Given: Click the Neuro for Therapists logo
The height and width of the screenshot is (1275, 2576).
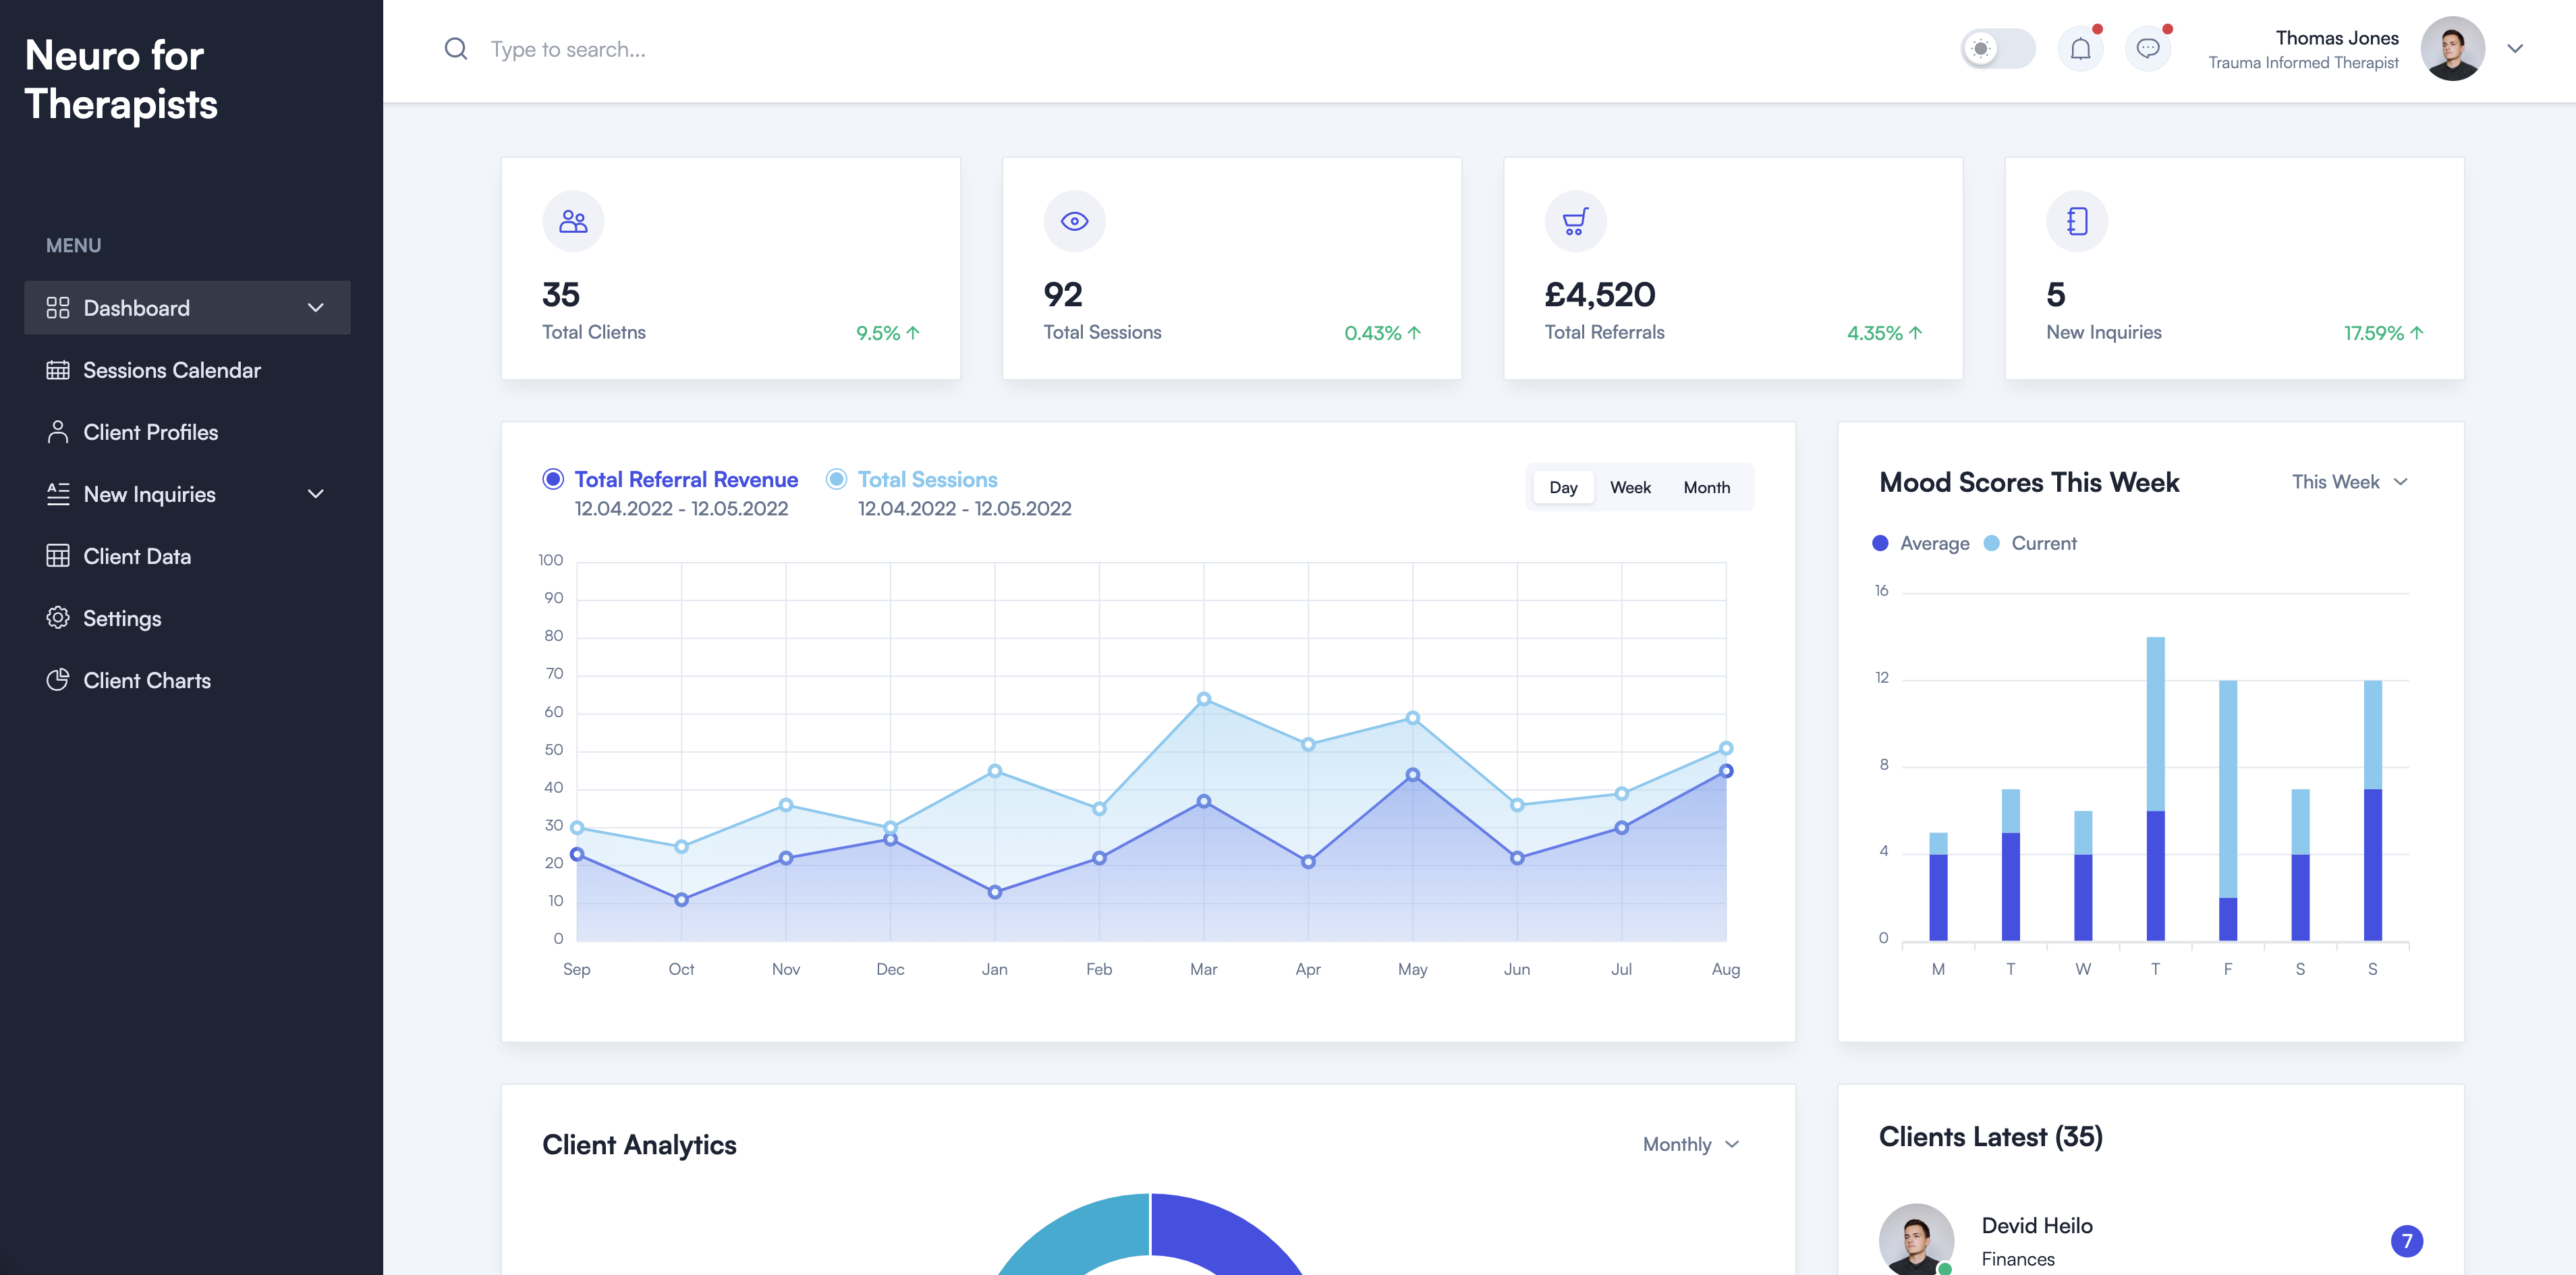Looking at the screenshot, I should 120,79.
